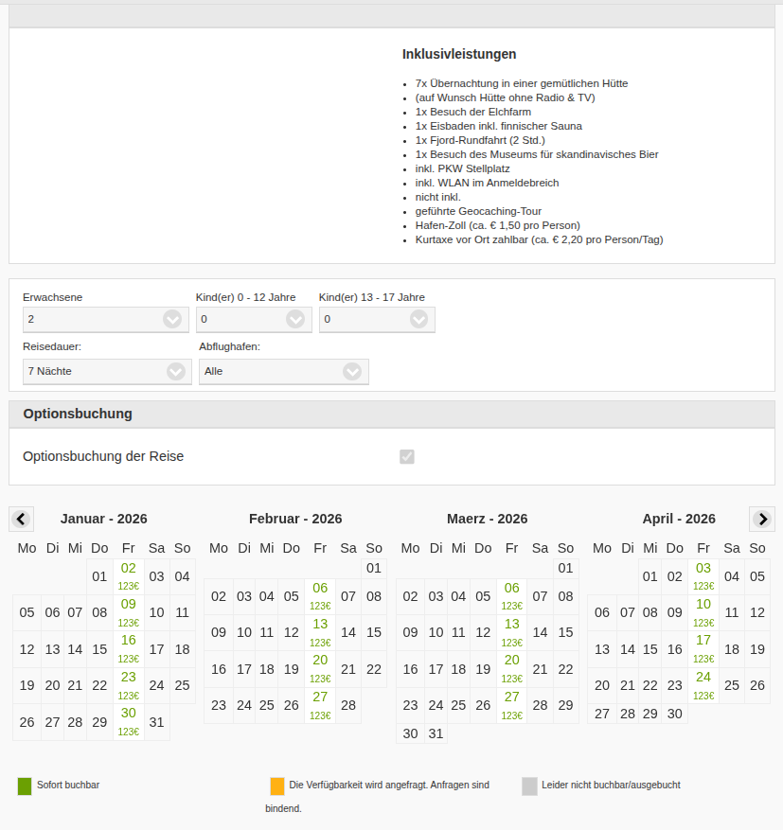Click the green Sofort buchbar swatch

pos(25,786)
